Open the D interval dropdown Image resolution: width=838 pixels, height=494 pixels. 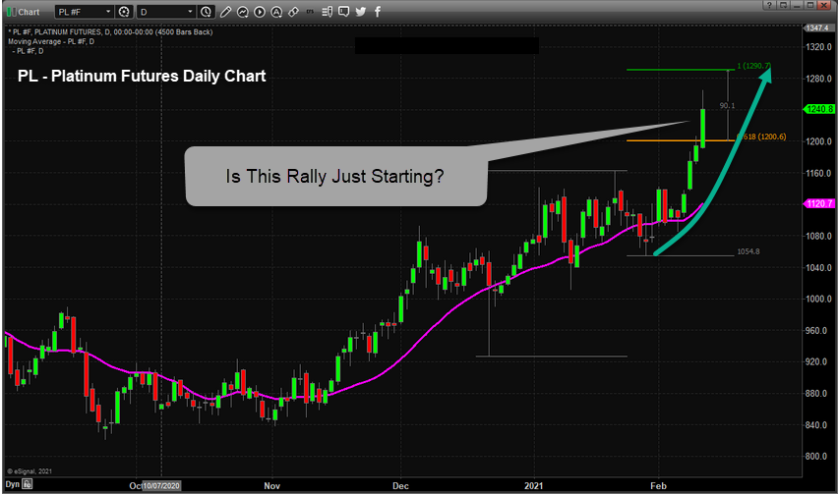pyautogui.click(x=166, y=12)
